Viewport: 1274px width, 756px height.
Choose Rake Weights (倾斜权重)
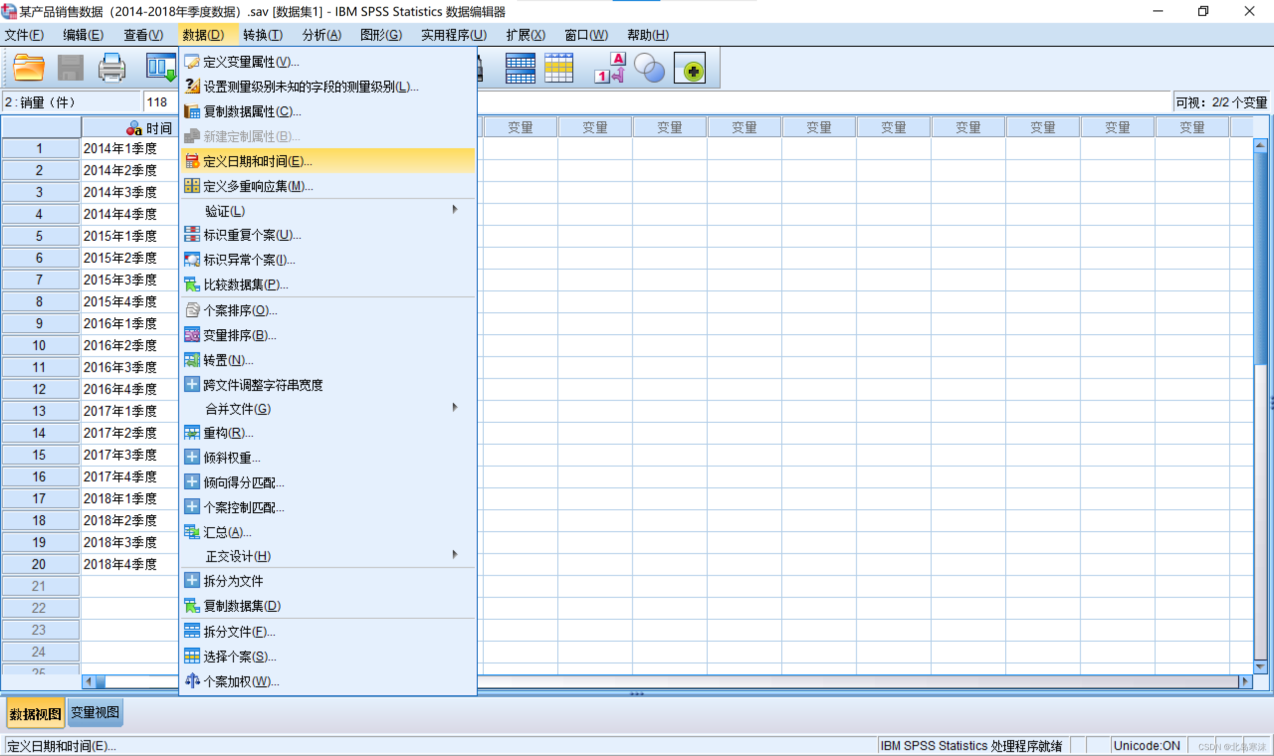point(328,458)
